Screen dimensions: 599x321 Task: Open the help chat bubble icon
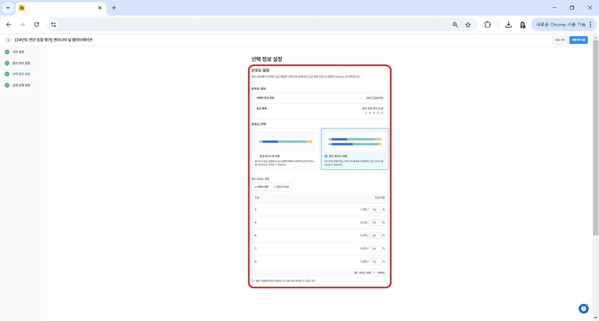[583, 309]
